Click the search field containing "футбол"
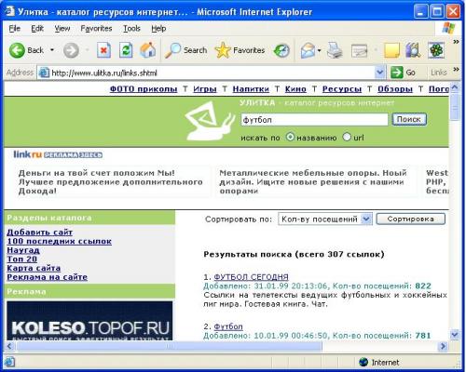466x372 pixels. (x=314, y=120)
